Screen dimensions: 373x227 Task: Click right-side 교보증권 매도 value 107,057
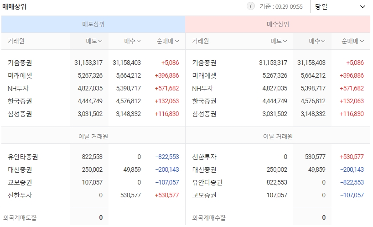[277, 195]
